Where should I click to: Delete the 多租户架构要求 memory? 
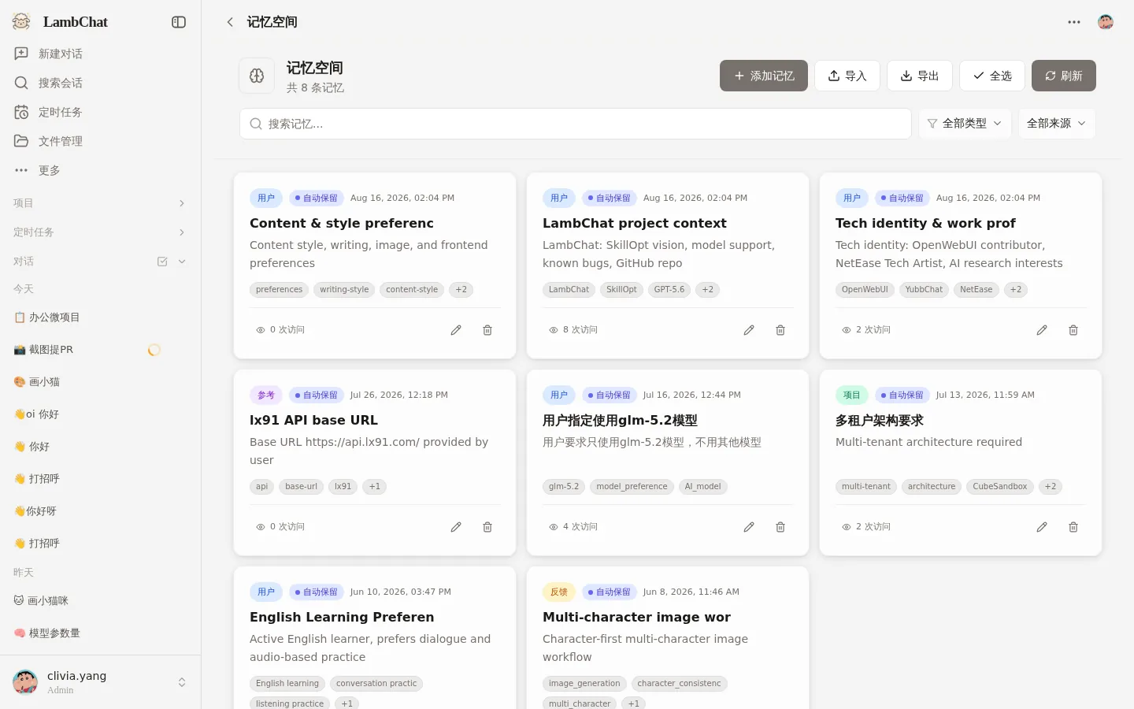(x=1073, y=527)
